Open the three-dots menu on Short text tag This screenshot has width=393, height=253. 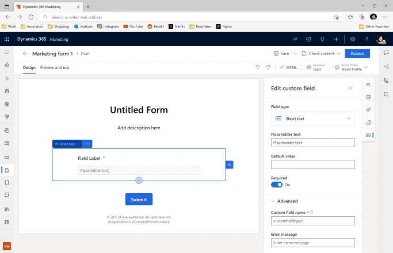86,144
